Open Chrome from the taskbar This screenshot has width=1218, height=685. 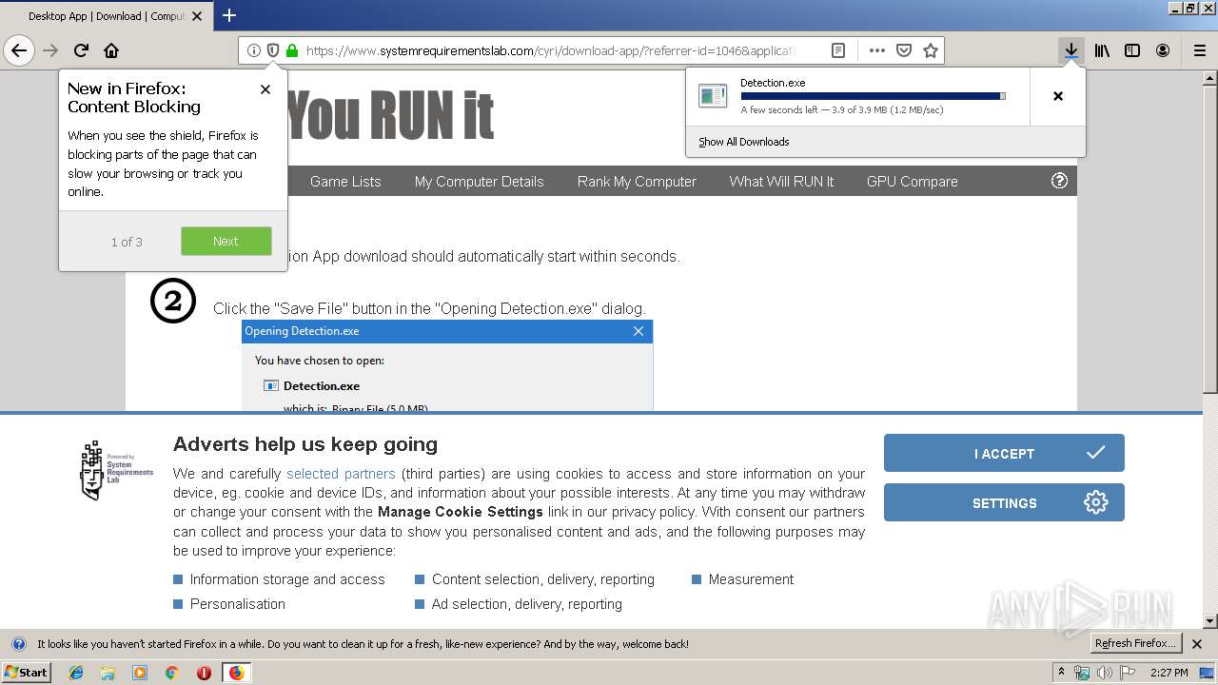click(172, 673)
